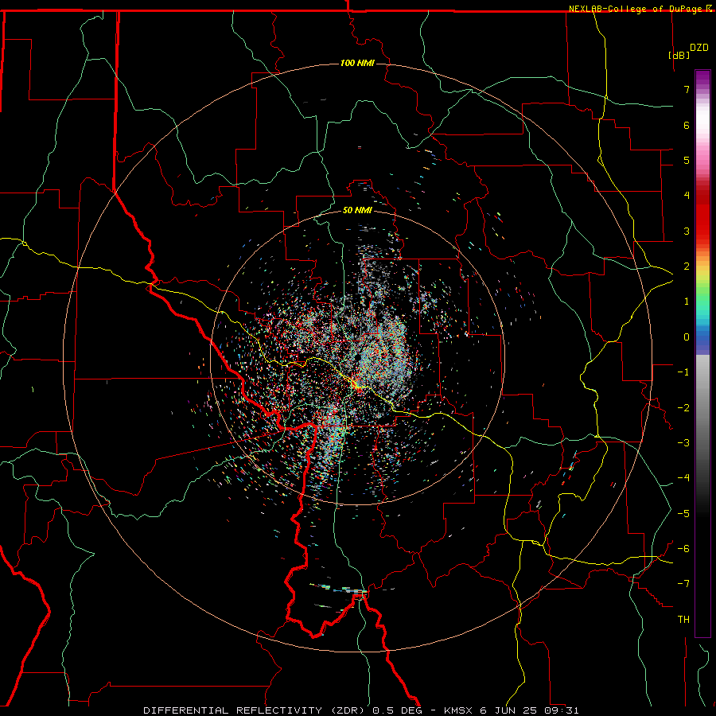Click the -6 value on the color scale
The image size is (716, 716).
click(x=683, y=549)
